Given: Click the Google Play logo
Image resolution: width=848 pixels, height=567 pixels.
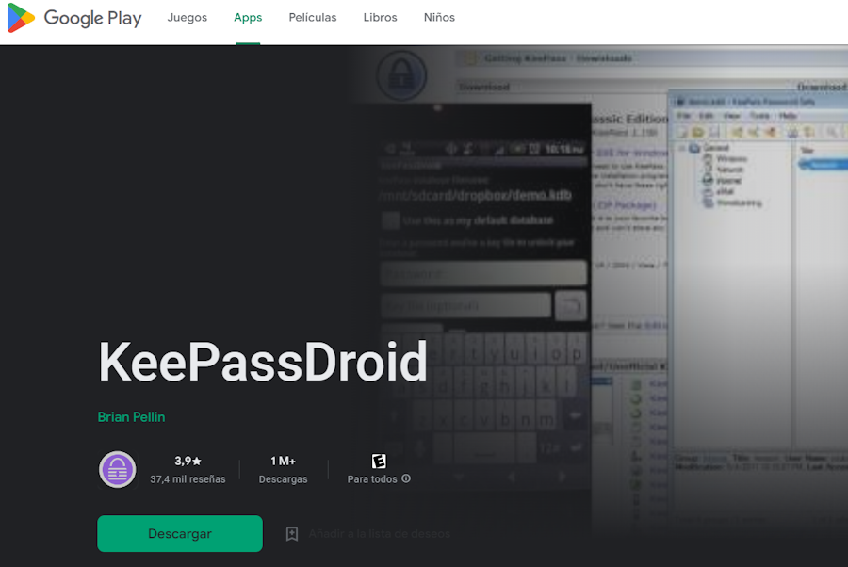Looking at the screenshot, I should pyautogui.click(x=73, y=18).
